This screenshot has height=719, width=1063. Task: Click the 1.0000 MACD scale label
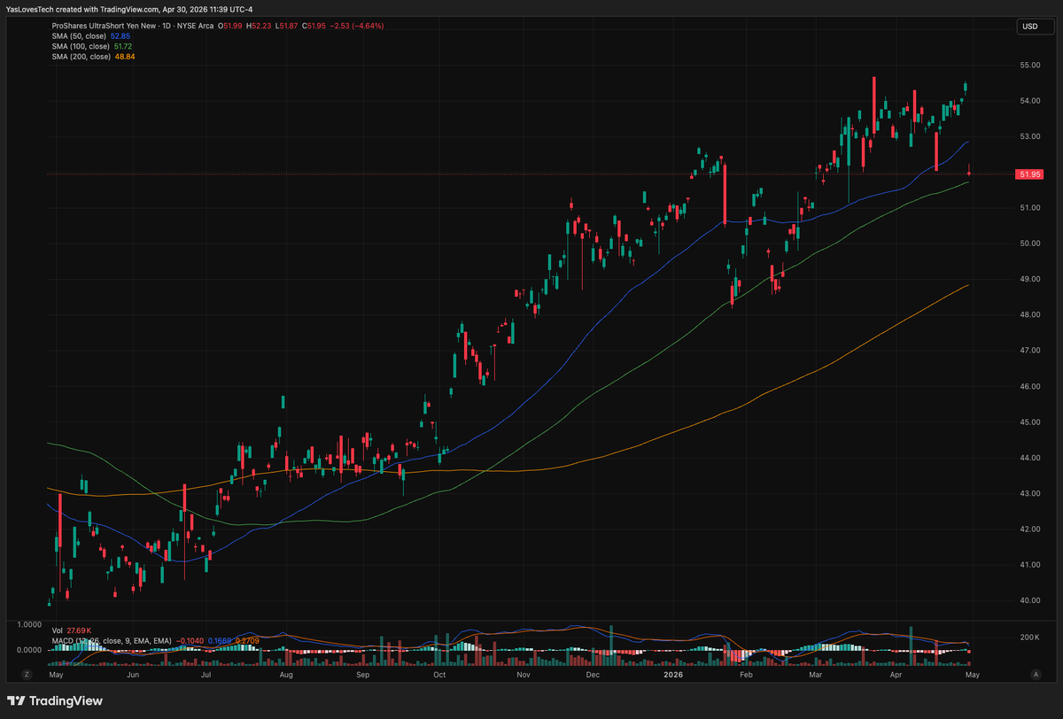coord(31,623)
